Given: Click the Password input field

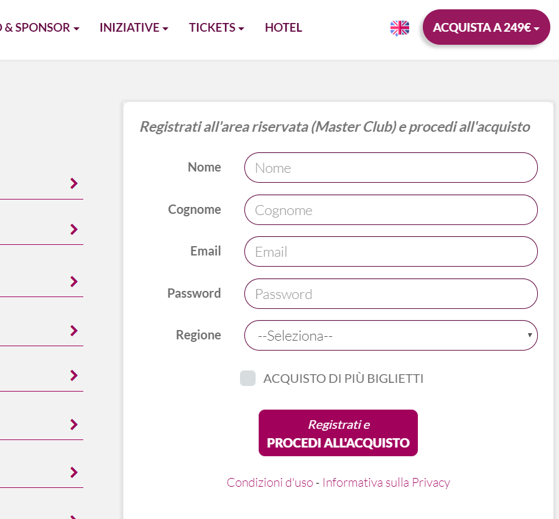Looking at the screenshot, I should (x=390, y=294).
